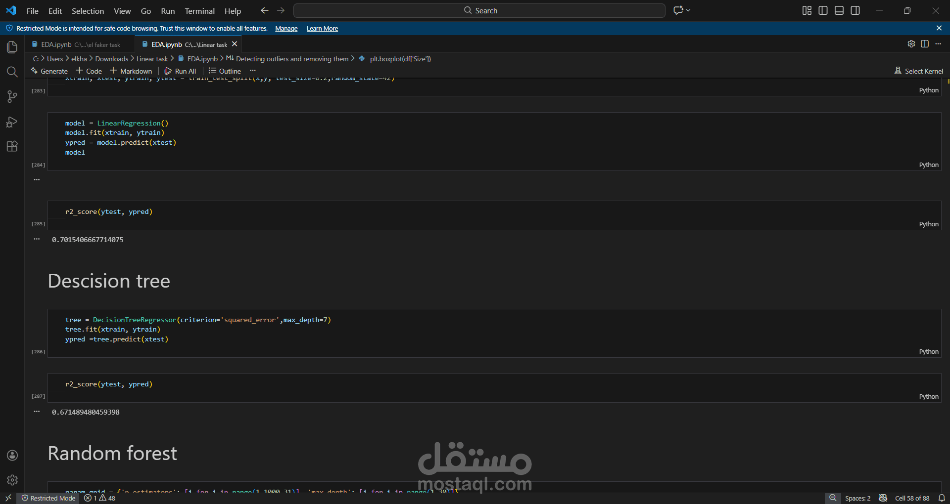The width and height of the screenshot is (950, 504).
Task: Open the Search view in activity bar
Action: [12, 72]
